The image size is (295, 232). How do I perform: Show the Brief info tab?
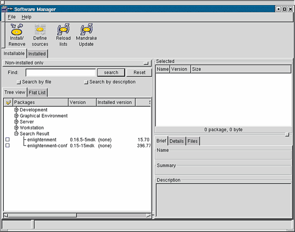click(x=161, y=141)
